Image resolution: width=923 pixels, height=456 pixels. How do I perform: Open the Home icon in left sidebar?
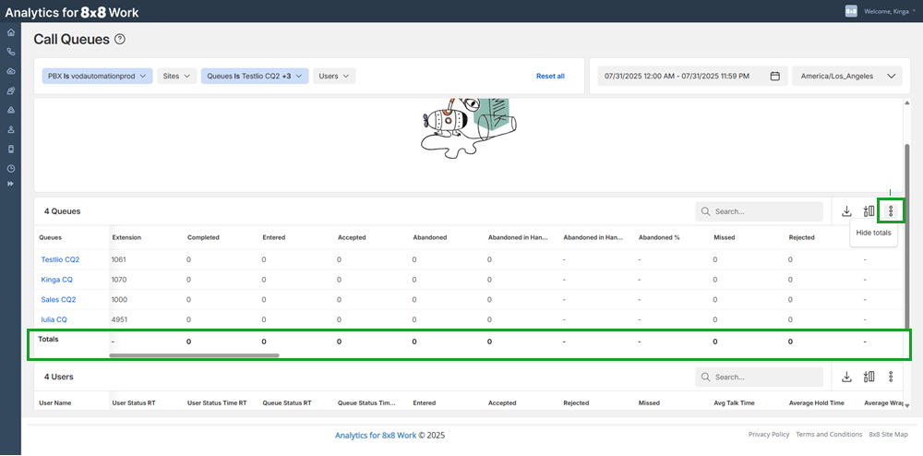click(x=10, y=33)
